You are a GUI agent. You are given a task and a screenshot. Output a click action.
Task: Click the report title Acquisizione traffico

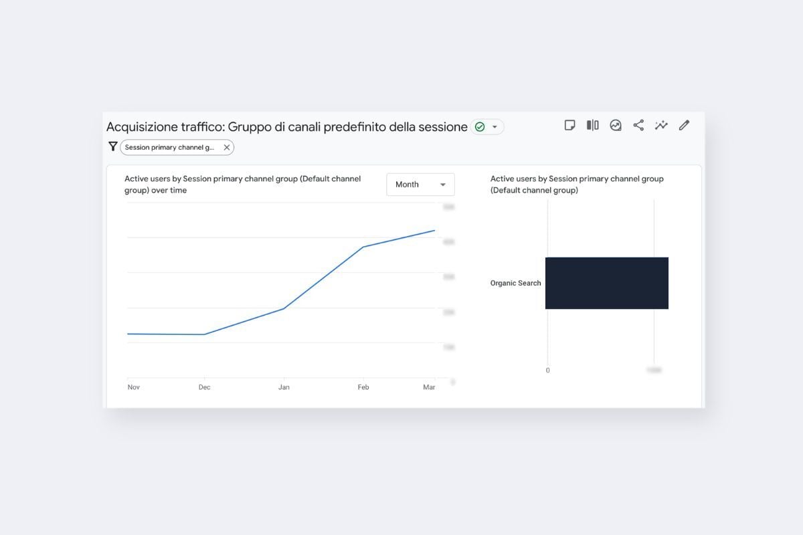[287, 127]
